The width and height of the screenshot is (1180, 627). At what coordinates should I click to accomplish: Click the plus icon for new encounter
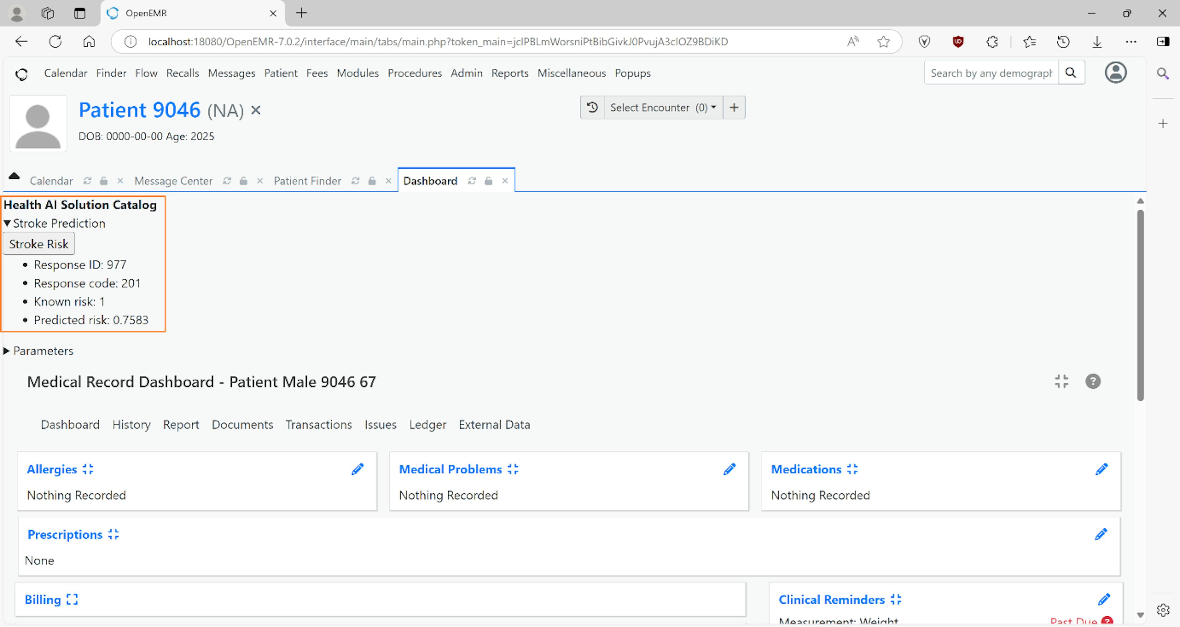734,107
